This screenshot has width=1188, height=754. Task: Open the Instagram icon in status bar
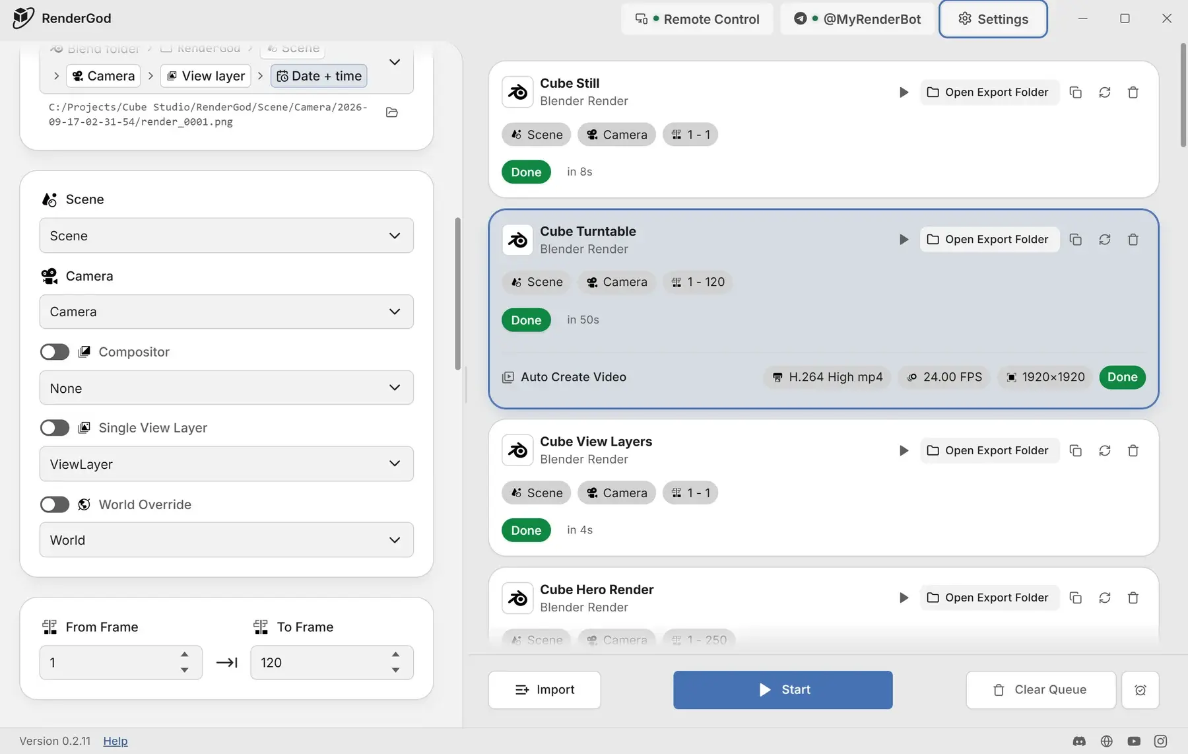[1160, 741]
